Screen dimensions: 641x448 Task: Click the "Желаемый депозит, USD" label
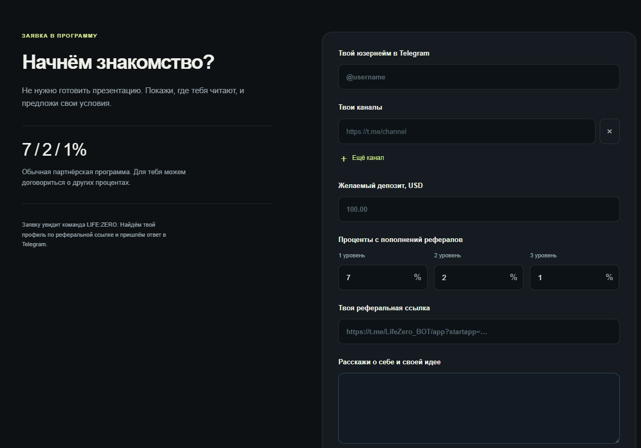click(x=381, y=185)
